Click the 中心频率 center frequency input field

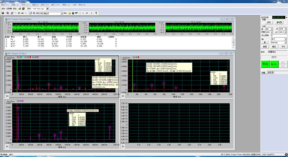point(279,35)
